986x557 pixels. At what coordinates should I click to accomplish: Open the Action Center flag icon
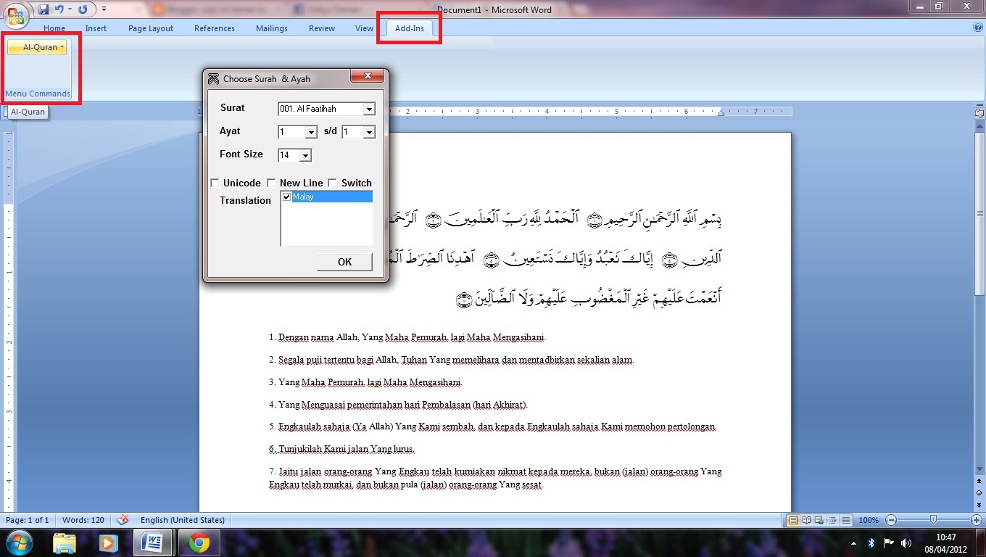888,542
